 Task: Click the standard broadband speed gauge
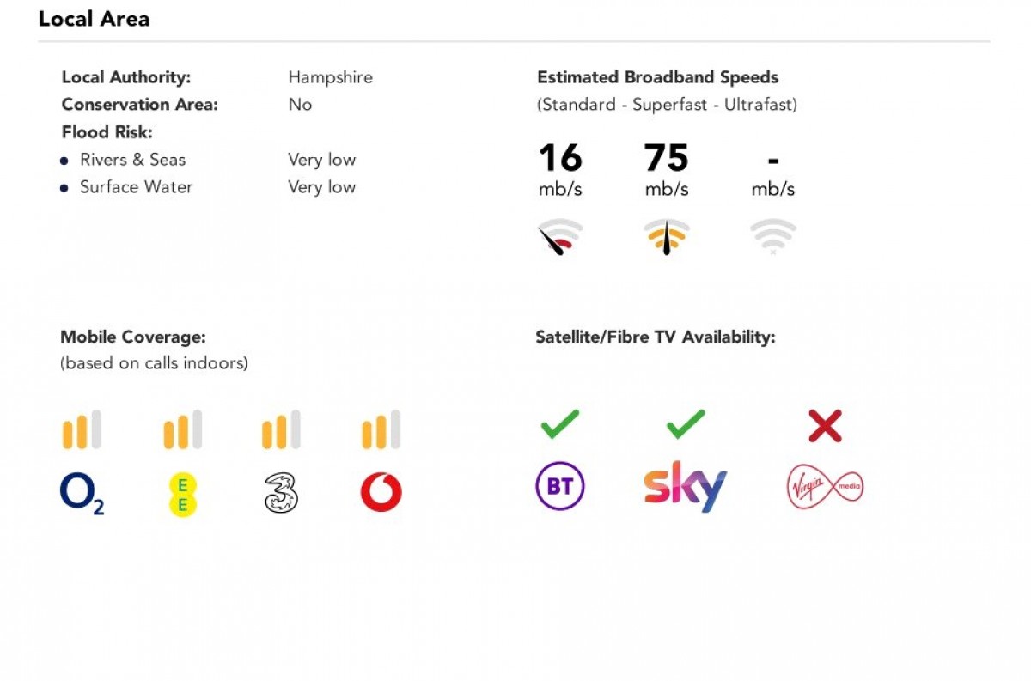560,237
